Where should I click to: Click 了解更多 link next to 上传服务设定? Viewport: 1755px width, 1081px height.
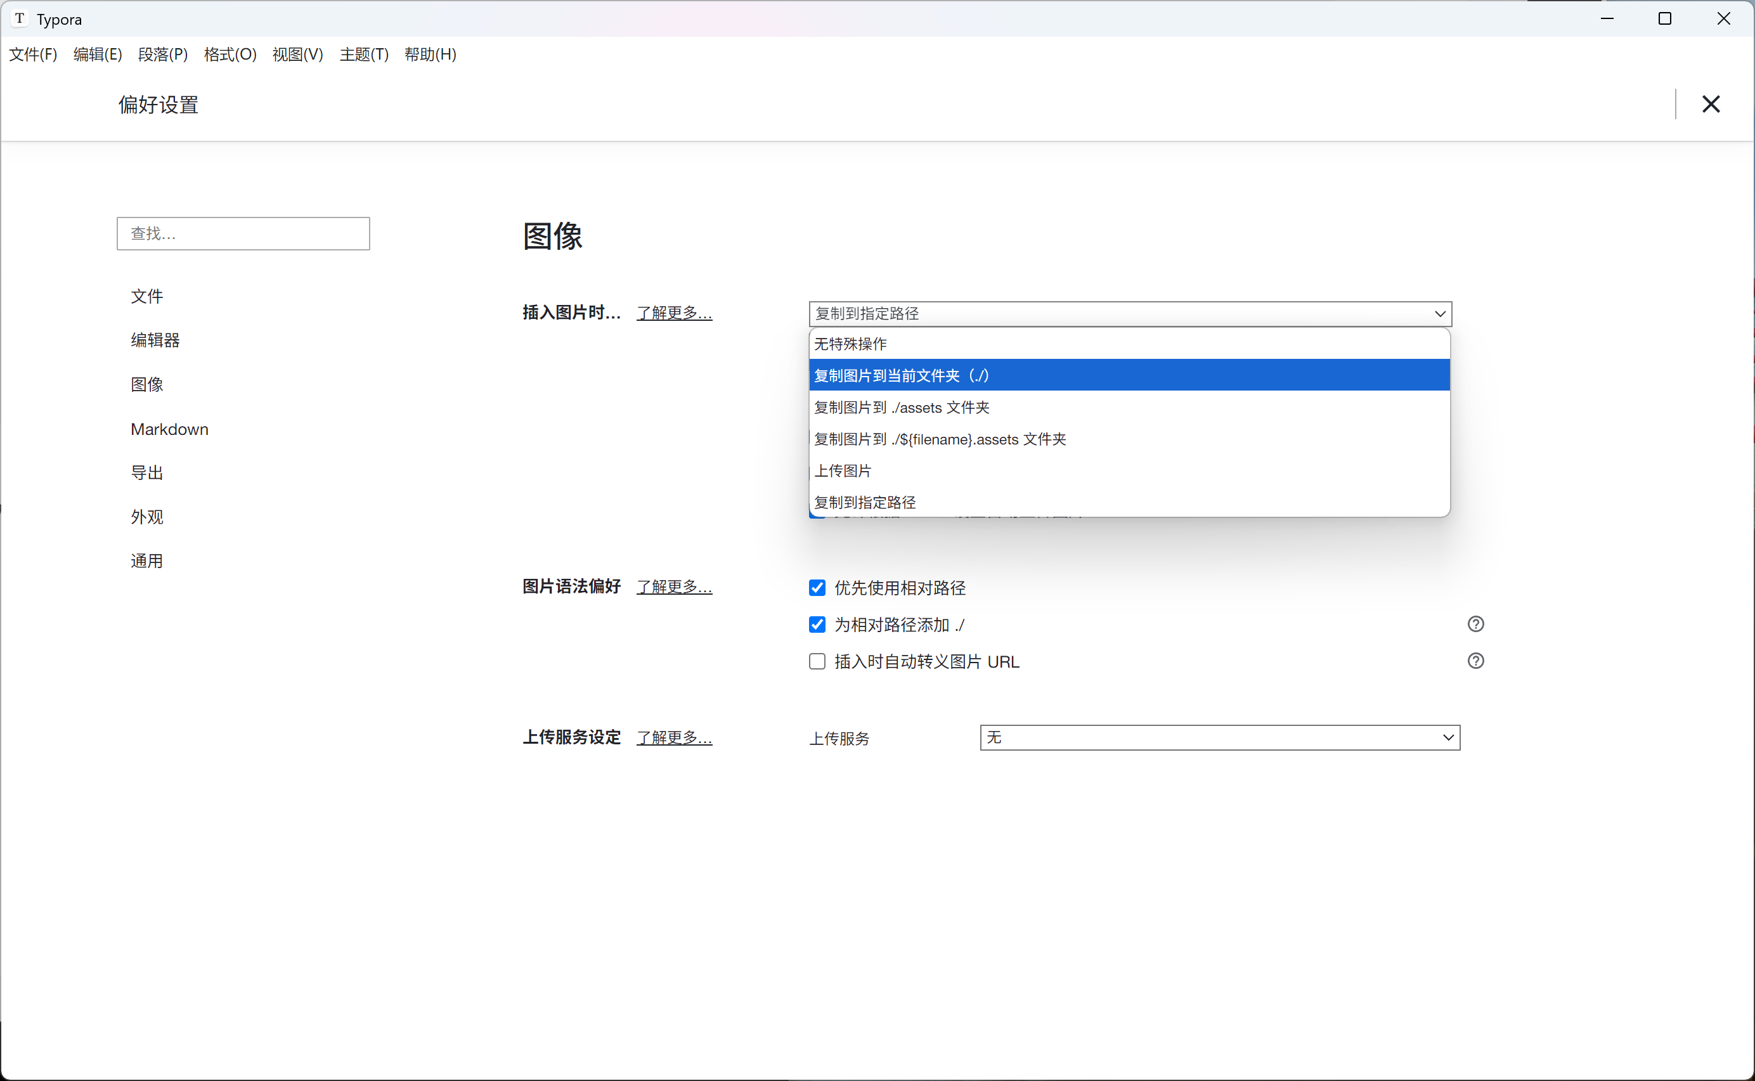tap(674, 737)
